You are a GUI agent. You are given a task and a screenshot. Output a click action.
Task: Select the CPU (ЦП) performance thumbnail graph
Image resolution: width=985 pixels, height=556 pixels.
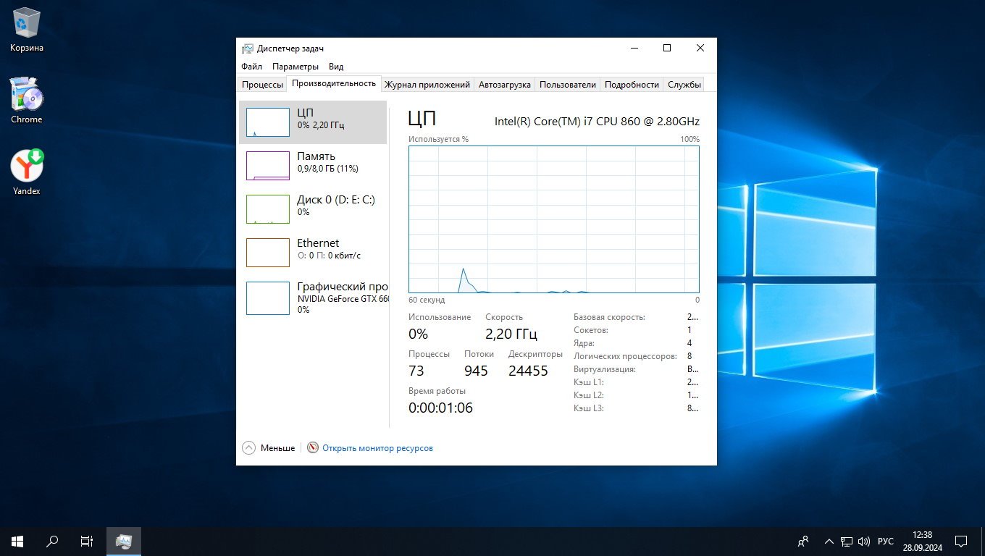[268, 122]
